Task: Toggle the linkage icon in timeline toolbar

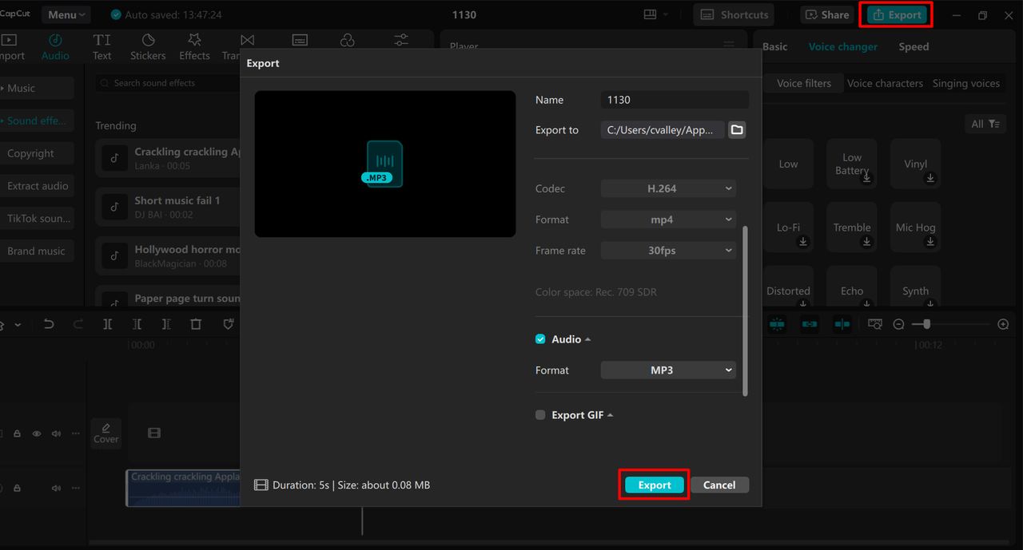Action: (810, 324)
